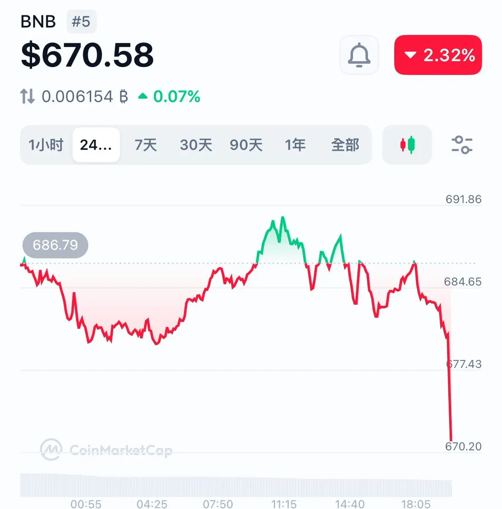Screen dimensions: 502x509
Task: Show the 全部 full history range
Action: coord(345,145)
